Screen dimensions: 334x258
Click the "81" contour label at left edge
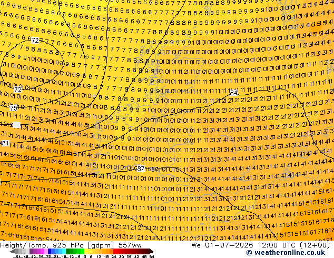click(x=5, y=143)
